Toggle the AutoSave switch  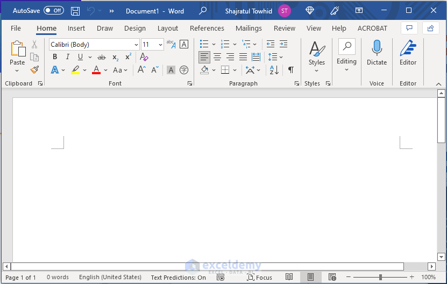pyautogui.click(x=54, y=11)
